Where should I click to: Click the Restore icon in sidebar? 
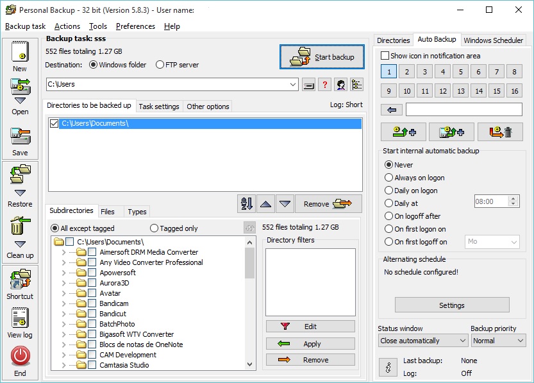[20, 174]
